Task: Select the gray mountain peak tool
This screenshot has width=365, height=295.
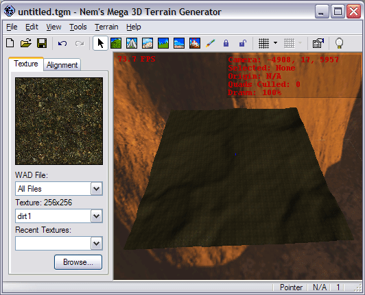Action: [132, 43]
